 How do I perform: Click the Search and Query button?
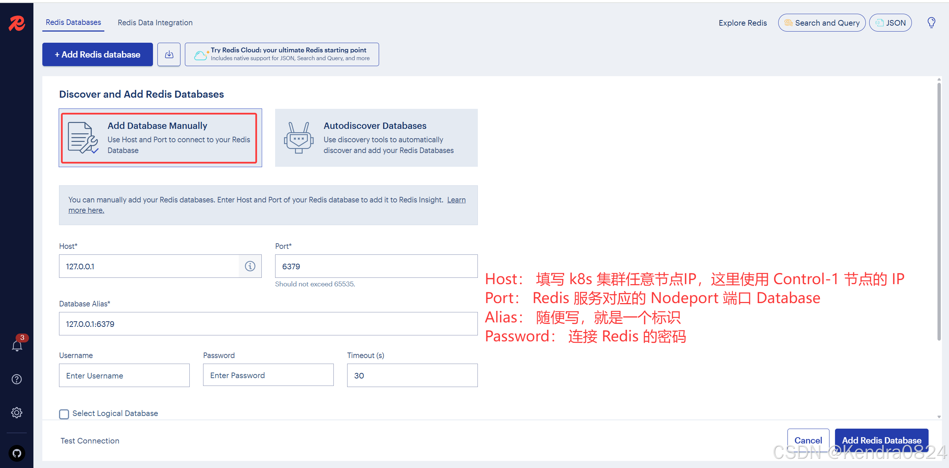pos(822,23)
